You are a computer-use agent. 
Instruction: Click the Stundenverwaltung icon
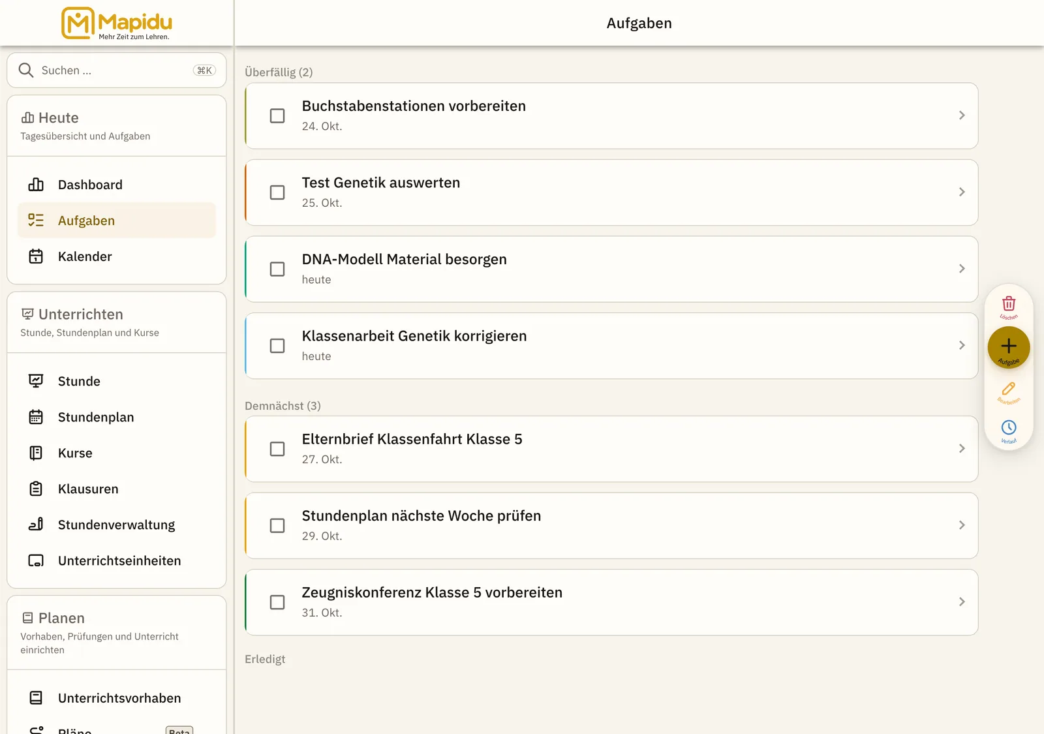tap(36, 525)
